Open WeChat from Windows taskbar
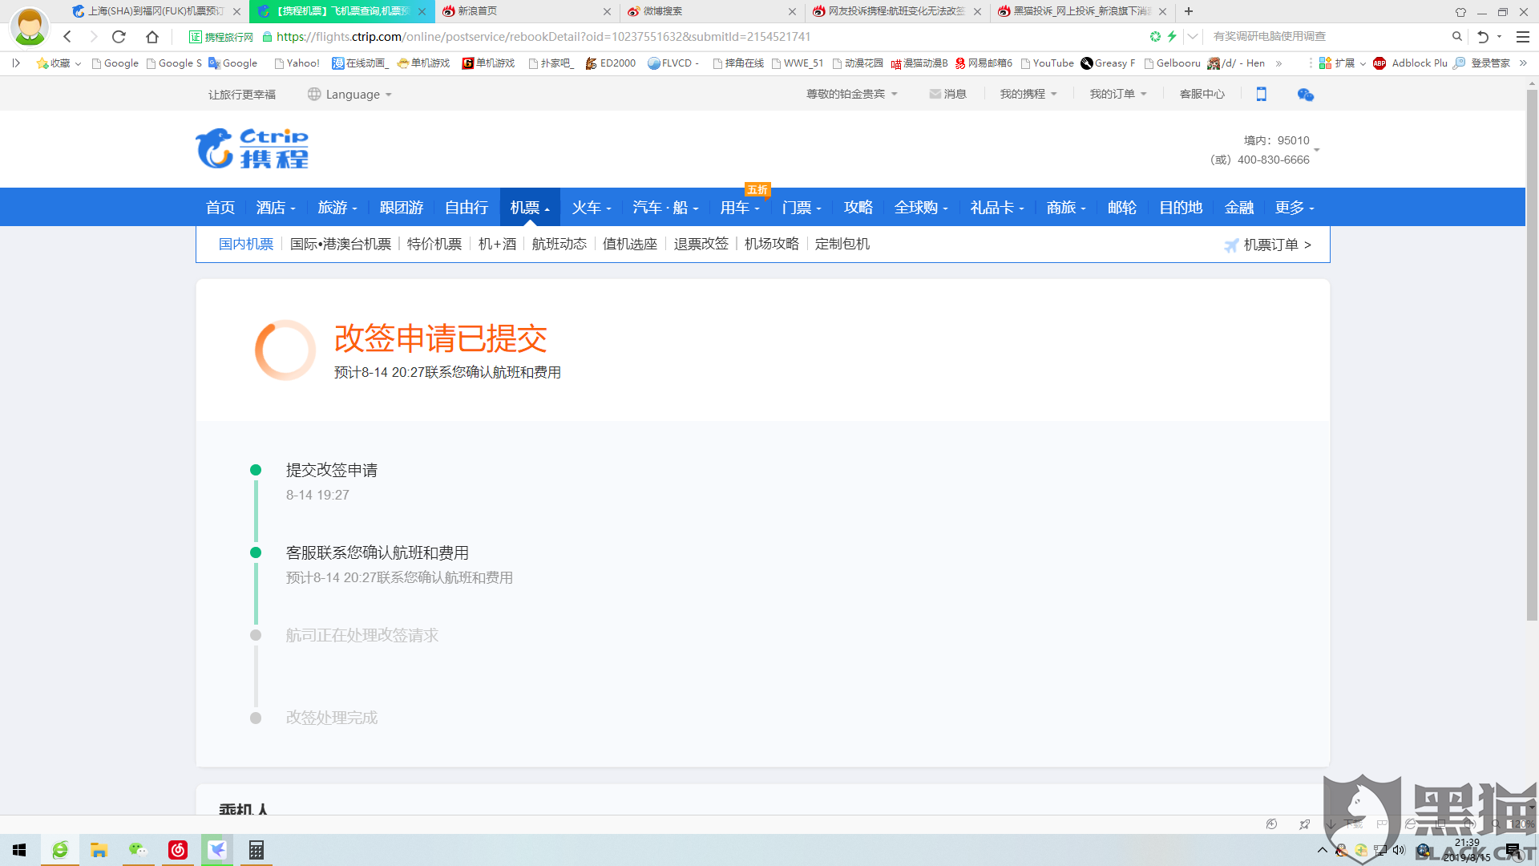 (x=138, y=850)
